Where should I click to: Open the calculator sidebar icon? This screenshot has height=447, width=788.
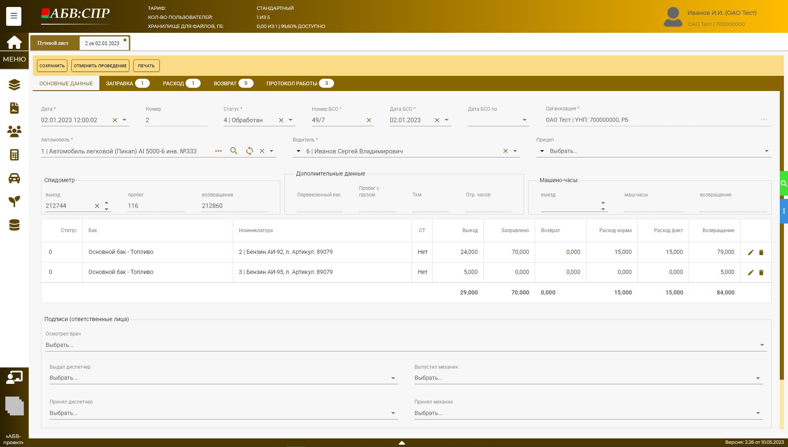click(14, 155)
